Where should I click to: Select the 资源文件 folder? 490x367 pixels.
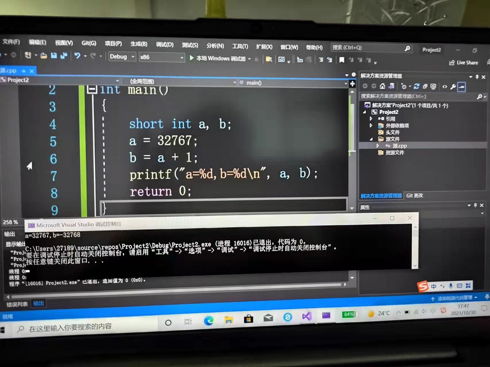point(395,153)
